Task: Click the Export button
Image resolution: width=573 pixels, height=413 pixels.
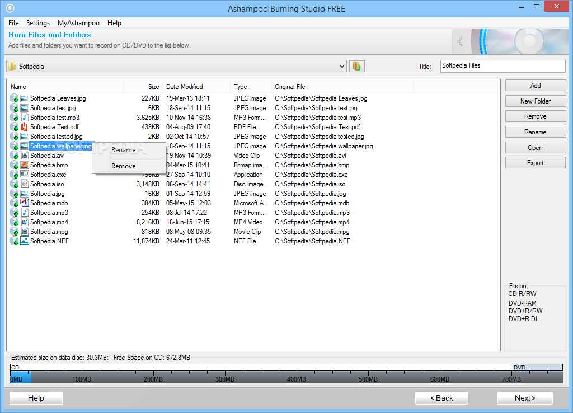Action: point(536,163)
